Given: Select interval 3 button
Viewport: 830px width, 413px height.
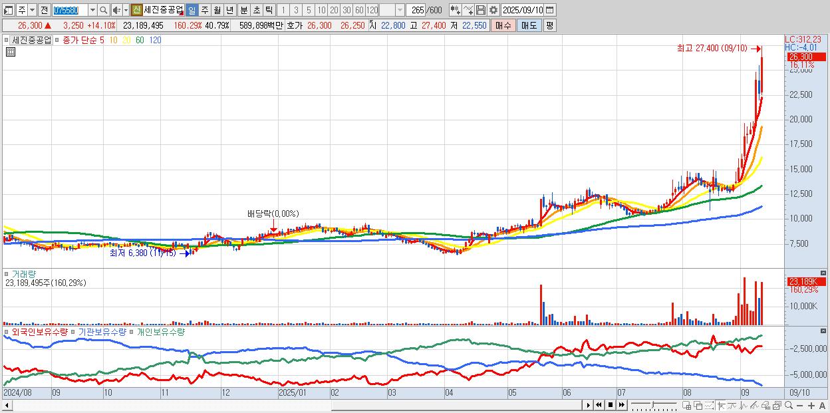Looking at the screenshot, I should point(296,10).
